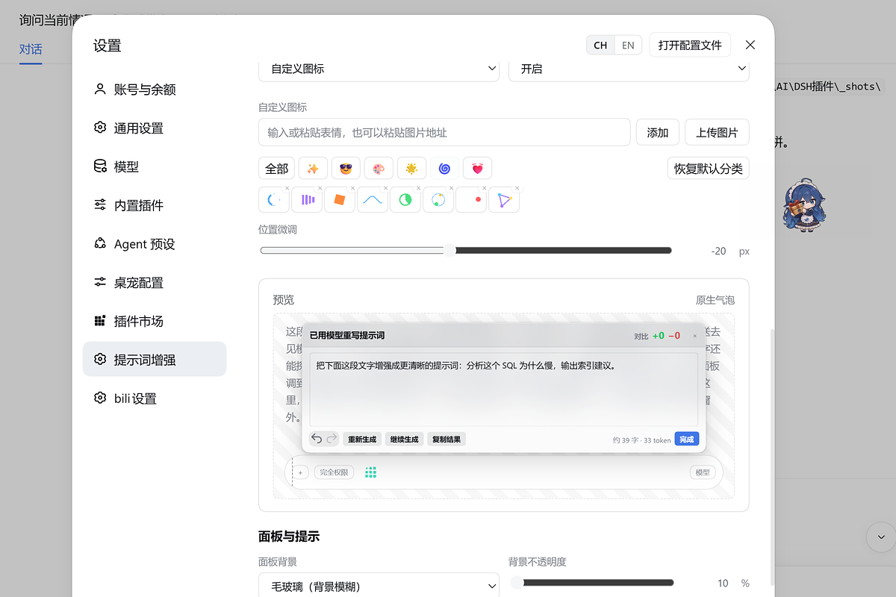Select Agent 预设 in the sidebar
The width and height of the screenshot is (896, 597).
click(155, 244)
